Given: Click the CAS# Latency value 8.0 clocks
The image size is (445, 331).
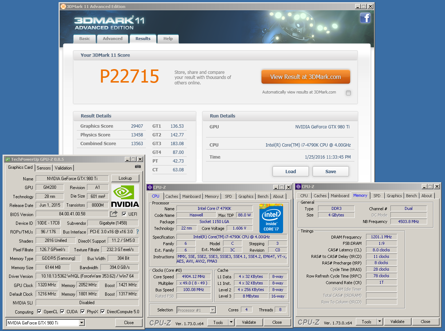Looking at the screenshot, I should tap(381, 250).
